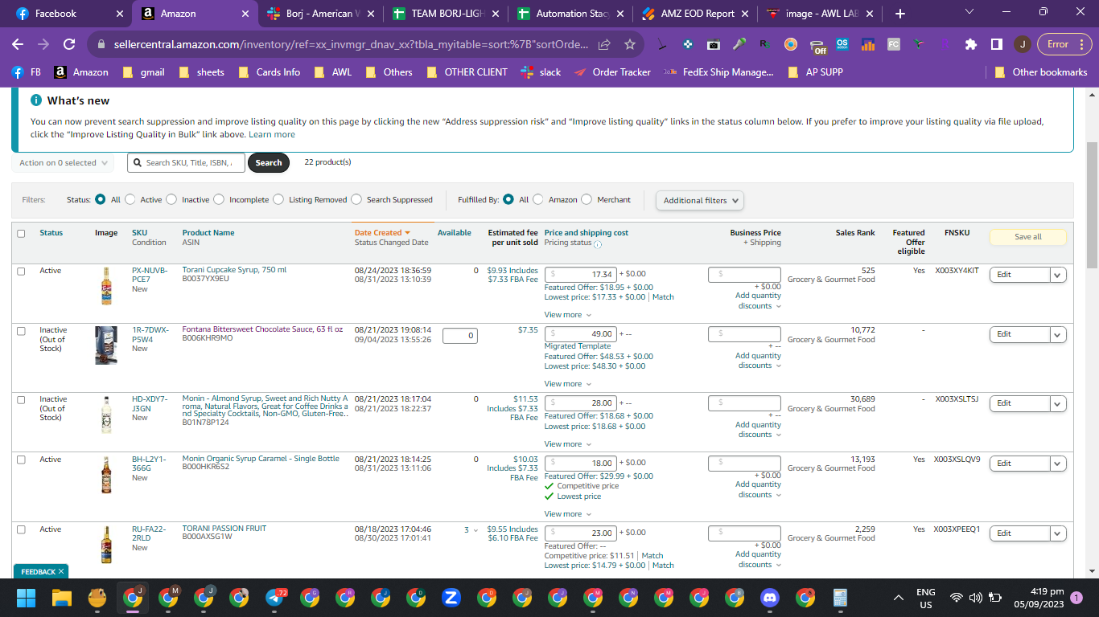Share this page via address bar icon
This screenshot has width=1099, height=617.
coord(604,44)
